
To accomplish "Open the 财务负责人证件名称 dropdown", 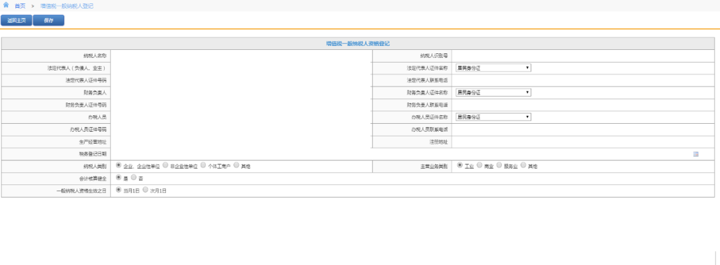I will (x=493, y=93).
